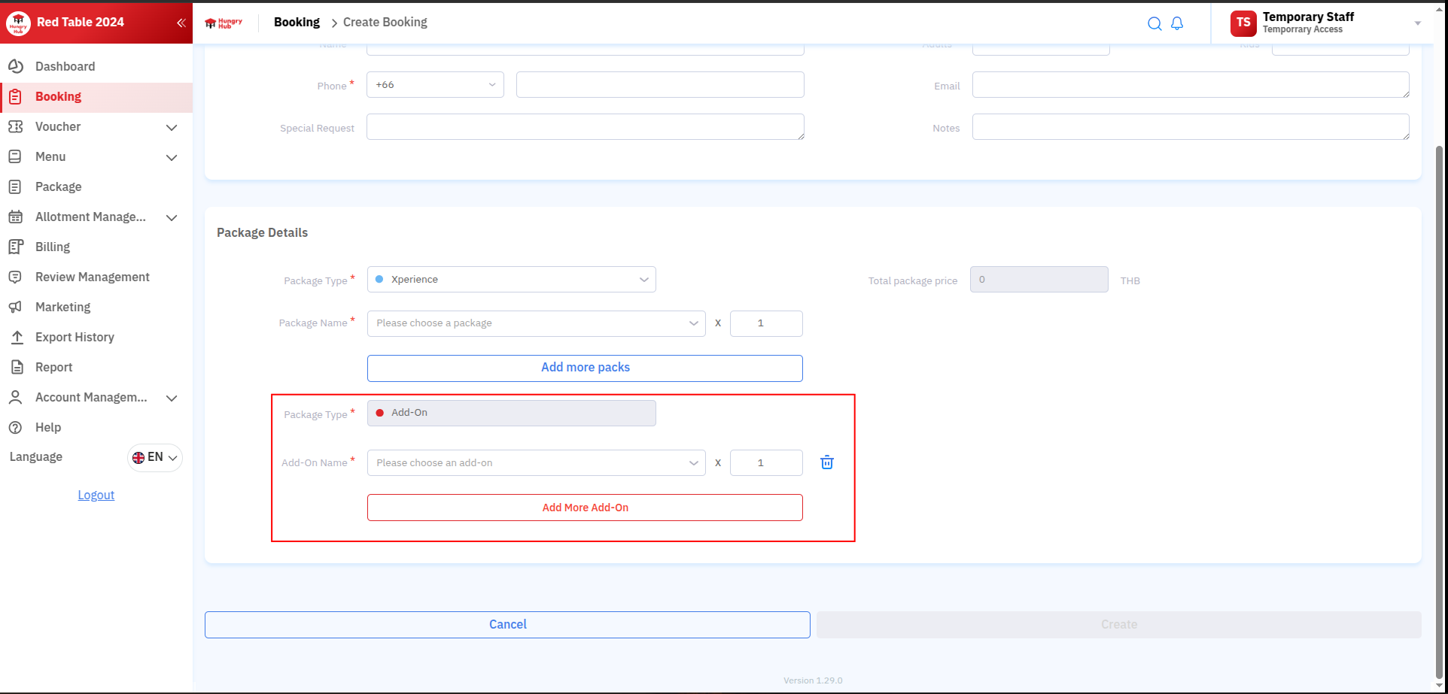Image resolution: width=1448 pixels, height=694 pixels.
Task: Collapse the sidebar with double-chevron icon
Action: tap(181, 23)
